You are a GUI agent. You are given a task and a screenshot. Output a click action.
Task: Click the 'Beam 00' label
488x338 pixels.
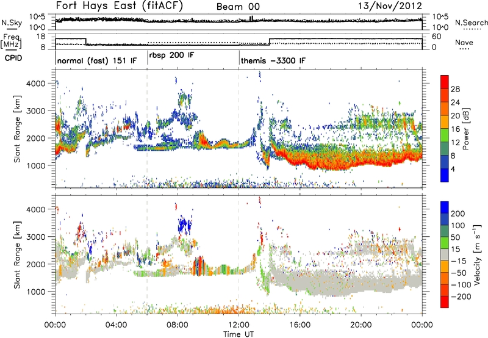point(238,7)
